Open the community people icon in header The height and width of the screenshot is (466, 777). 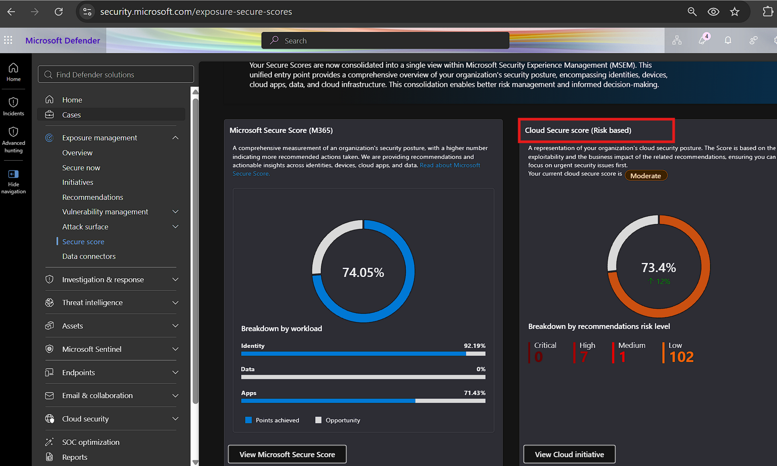(x=753, y=40)
